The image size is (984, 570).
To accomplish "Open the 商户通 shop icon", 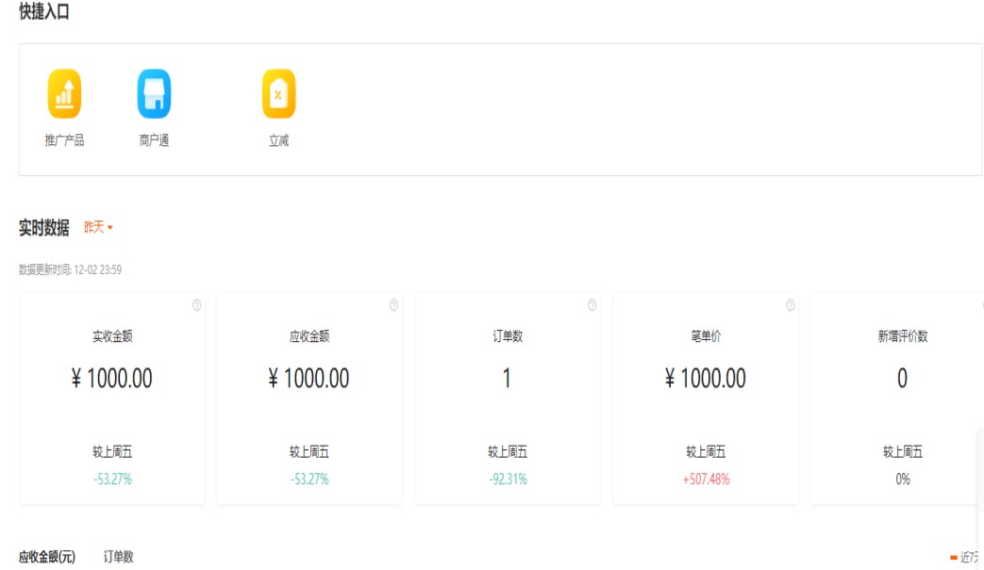I will (154, 94).
